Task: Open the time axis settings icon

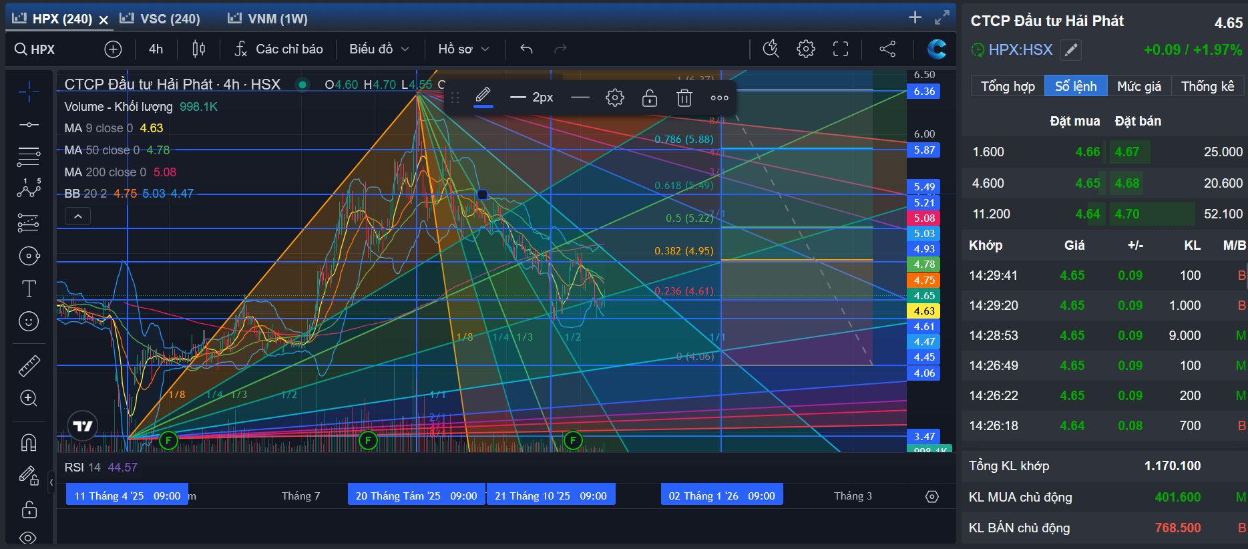Action: (x=932, y=496)
